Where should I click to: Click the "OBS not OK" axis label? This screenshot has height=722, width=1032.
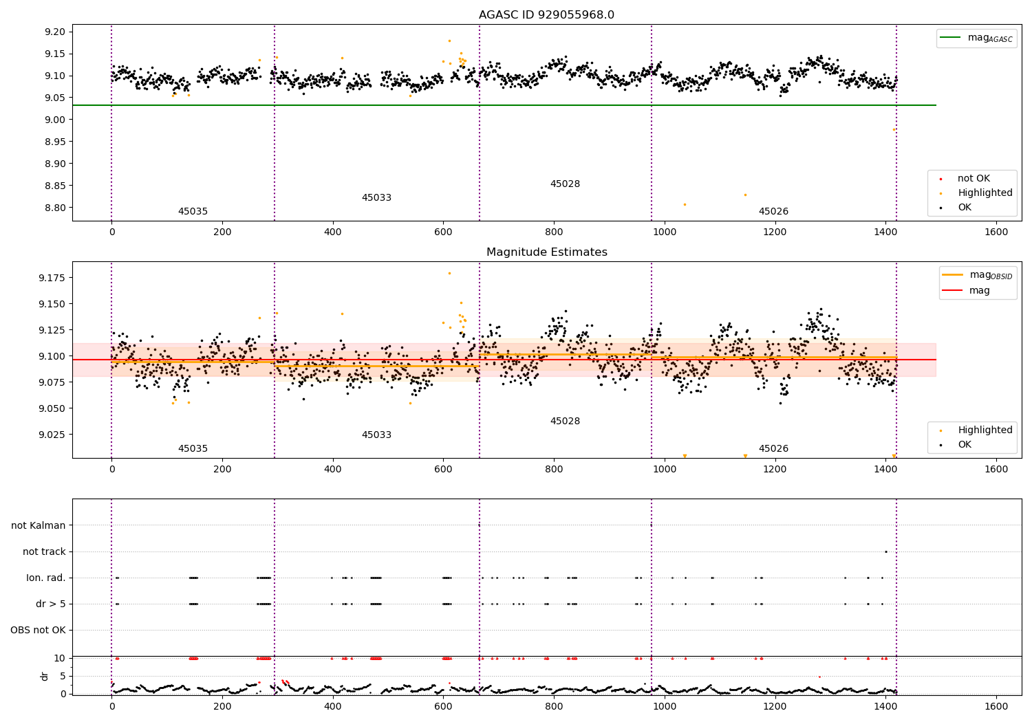38,631
